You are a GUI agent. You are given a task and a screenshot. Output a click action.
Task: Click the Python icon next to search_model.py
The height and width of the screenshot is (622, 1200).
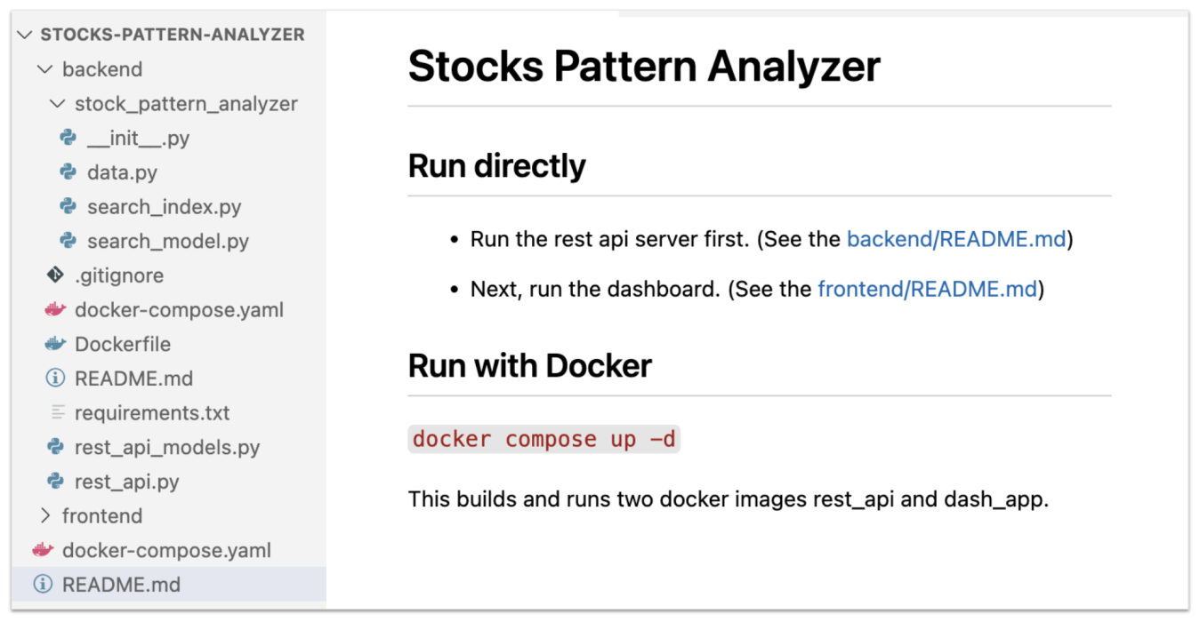68,241
